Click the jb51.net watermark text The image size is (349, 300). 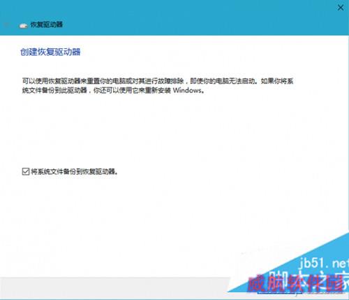(x=323, y=264)
